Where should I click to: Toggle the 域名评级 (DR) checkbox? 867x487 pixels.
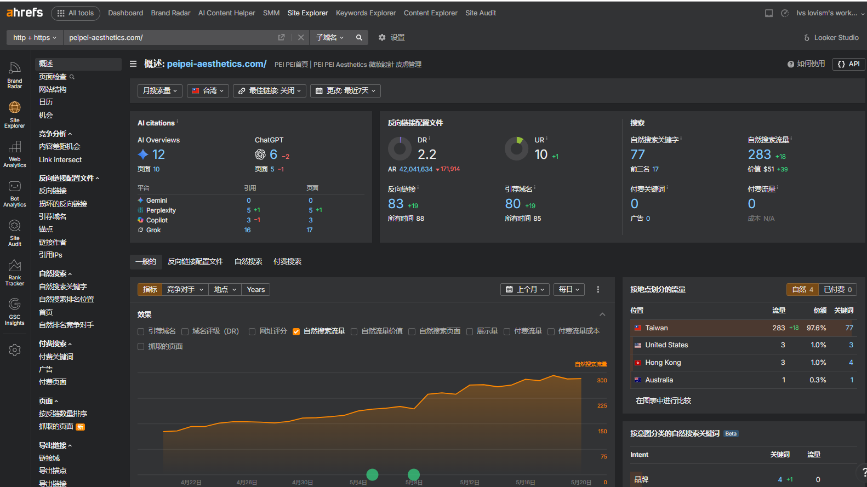[x=185, y=331]
